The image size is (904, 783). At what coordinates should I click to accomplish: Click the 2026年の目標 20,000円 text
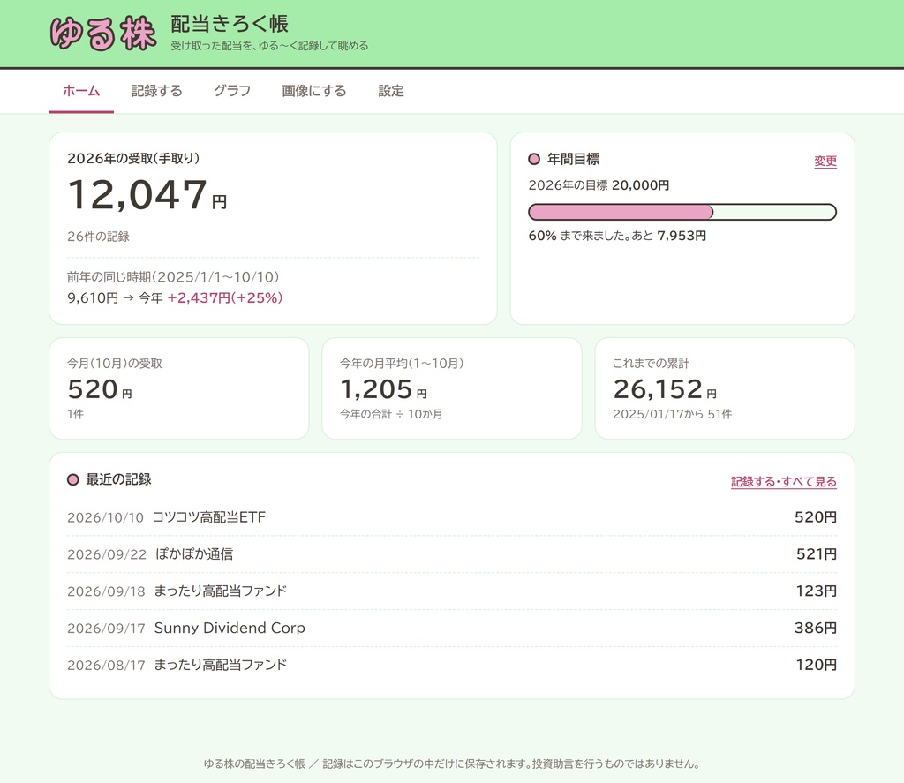[x=599, y=185]
